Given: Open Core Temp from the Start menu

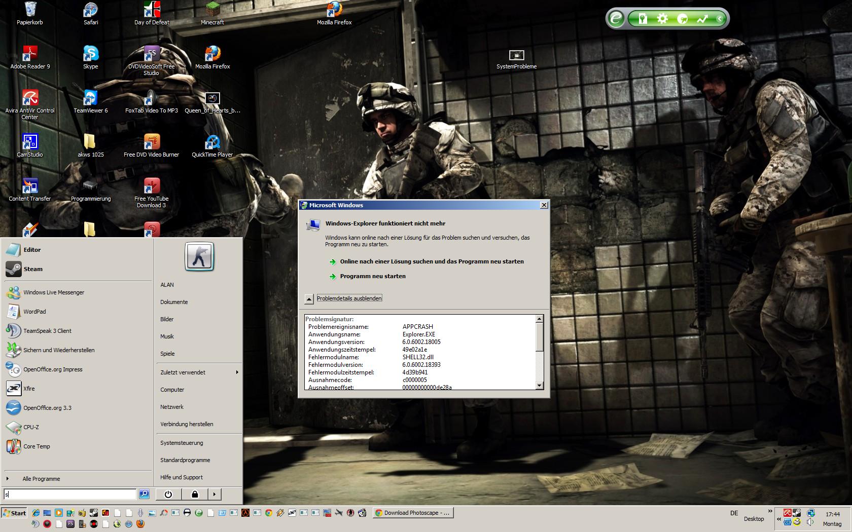Looking at the screenshot, I should (x=78, y=446).
